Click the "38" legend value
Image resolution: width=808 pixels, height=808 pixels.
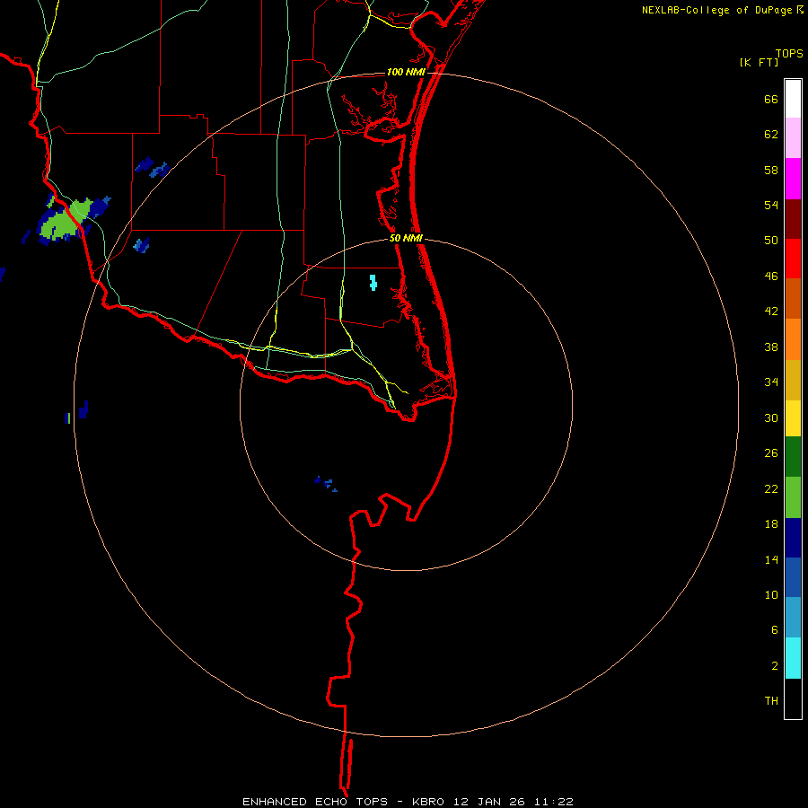771,347
